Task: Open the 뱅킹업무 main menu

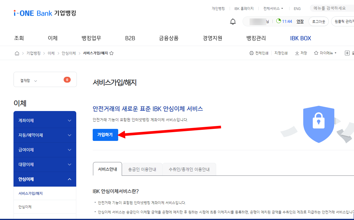Action: [x=91, y=38]
